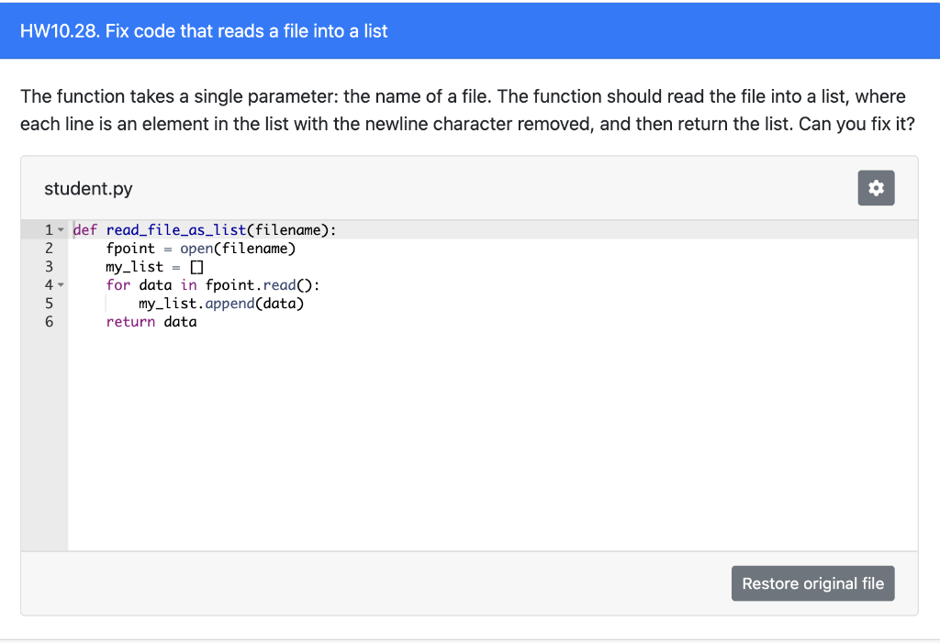Place cursor on the open call
This screenshot has height=643, width=940.
pos(196,249)
